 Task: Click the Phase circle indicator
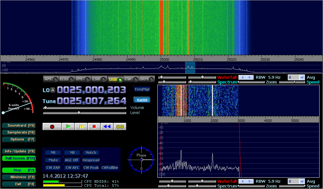click(141, 160)
